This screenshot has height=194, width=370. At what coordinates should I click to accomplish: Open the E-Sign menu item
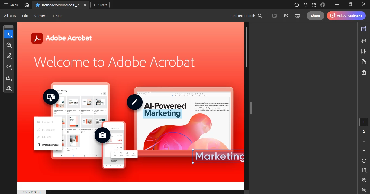tap(58, 16)
